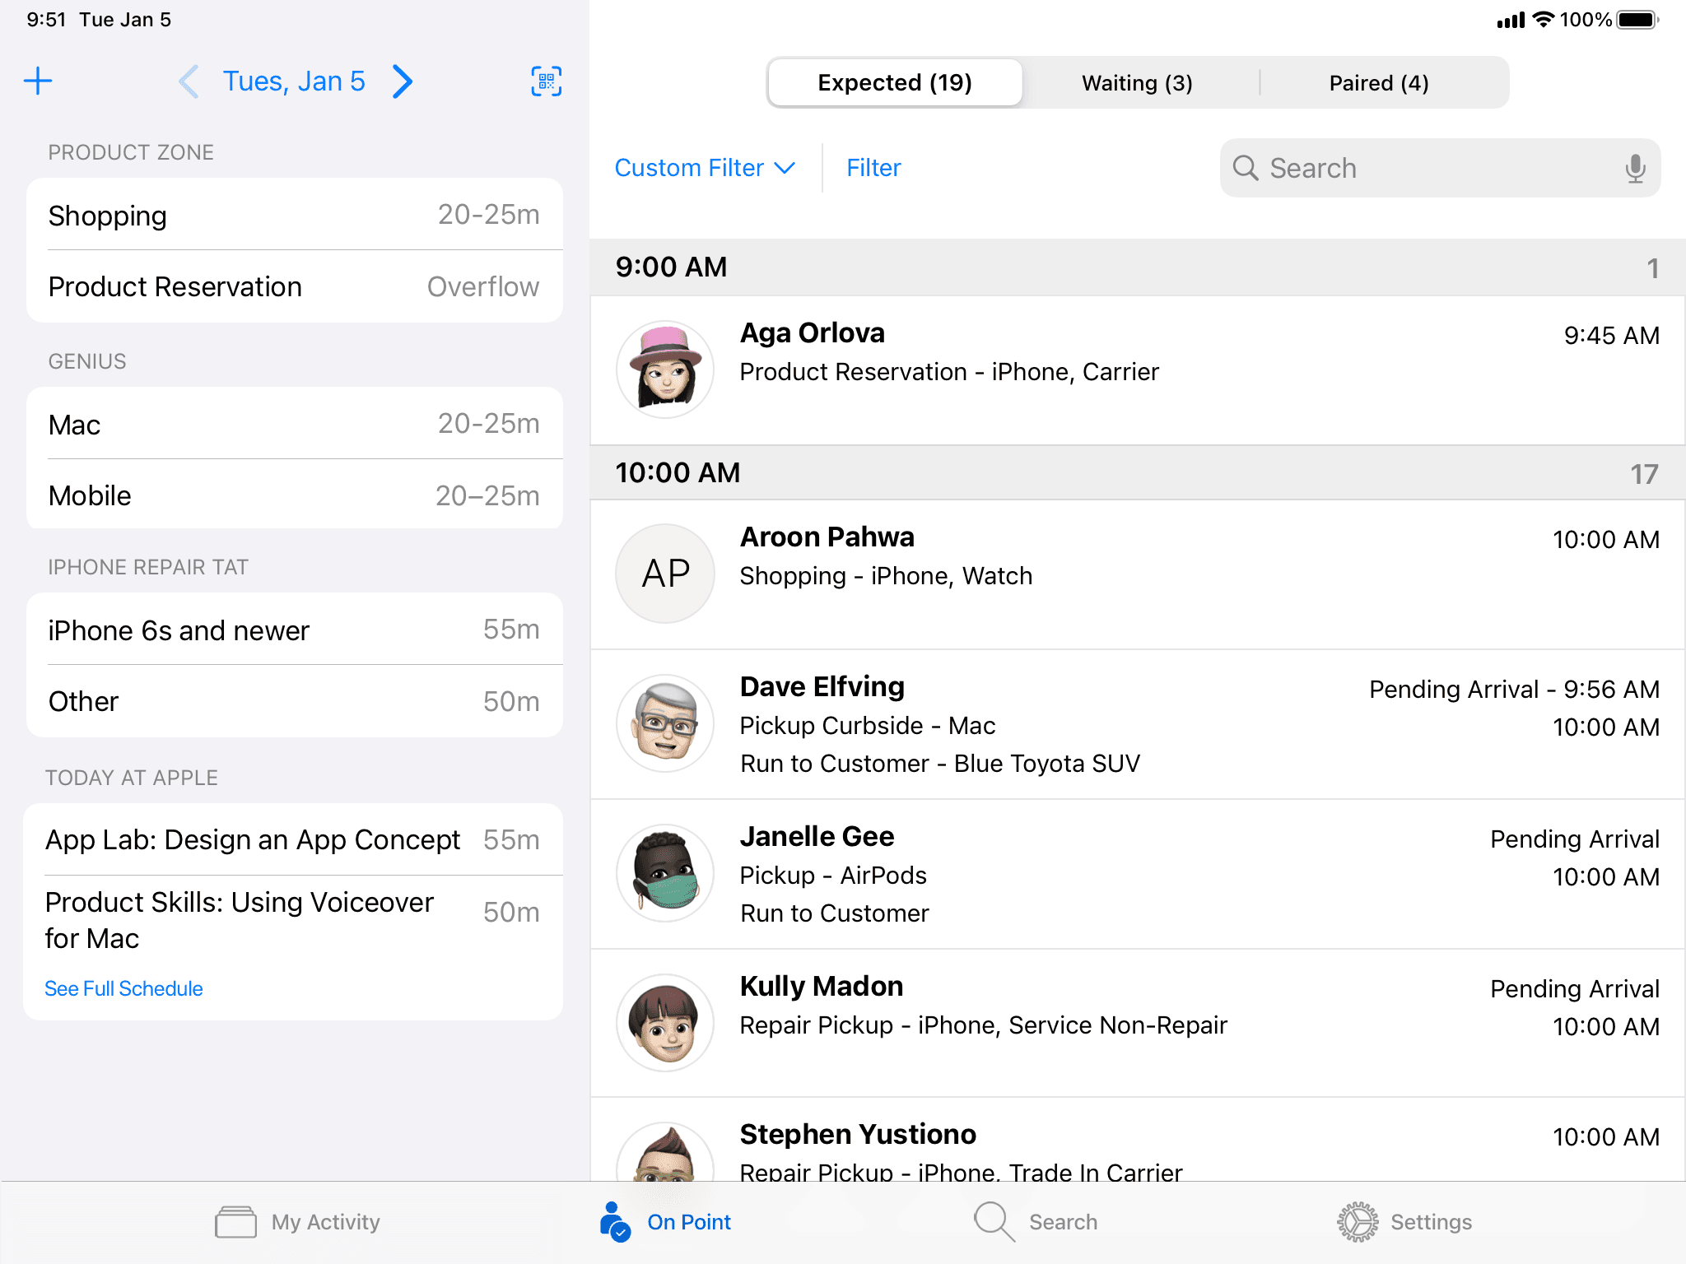Tap the microphone dictation icon

point(1635,168)
